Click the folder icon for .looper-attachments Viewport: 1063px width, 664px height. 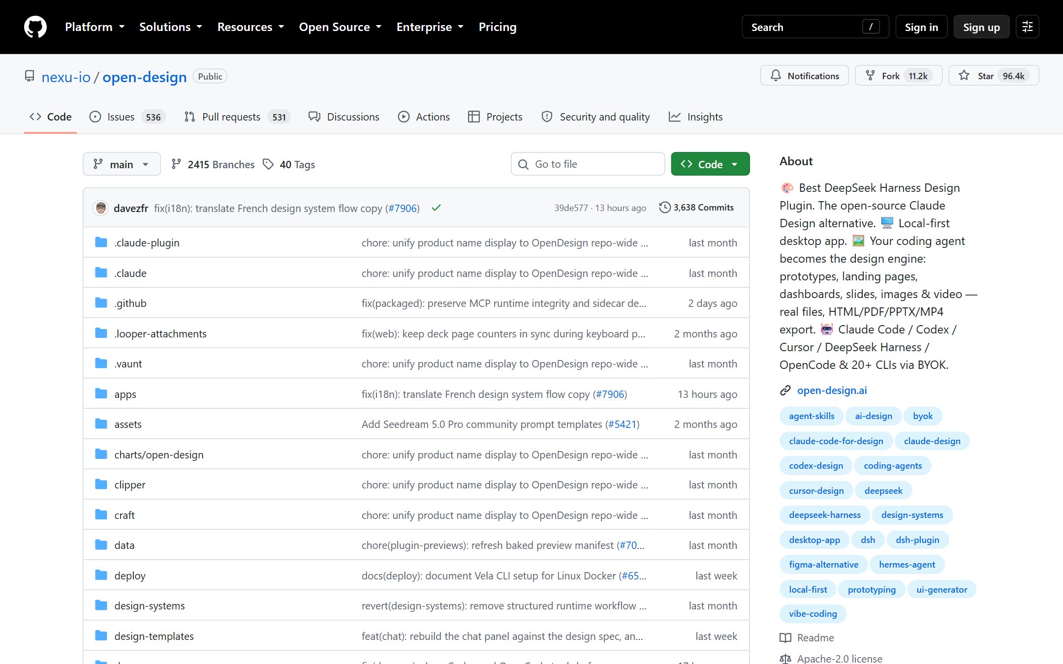(101, 333)
